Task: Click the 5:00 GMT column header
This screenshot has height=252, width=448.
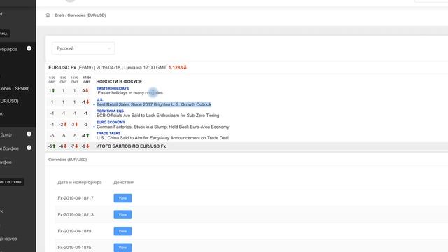Action: (52, 80)
